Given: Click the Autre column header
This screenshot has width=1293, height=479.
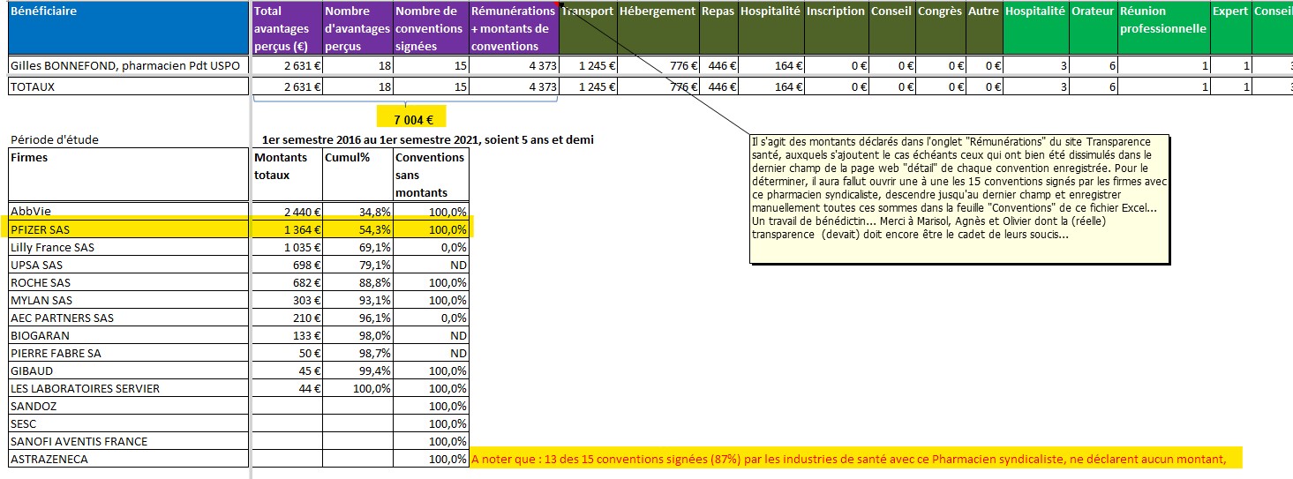Looking at the screenshot, I should point(984,28).
